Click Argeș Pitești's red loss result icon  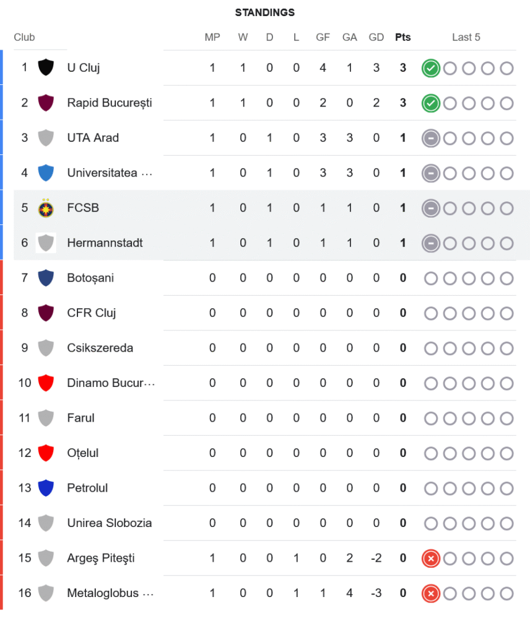pyautogui.click(x=430, y=559)
